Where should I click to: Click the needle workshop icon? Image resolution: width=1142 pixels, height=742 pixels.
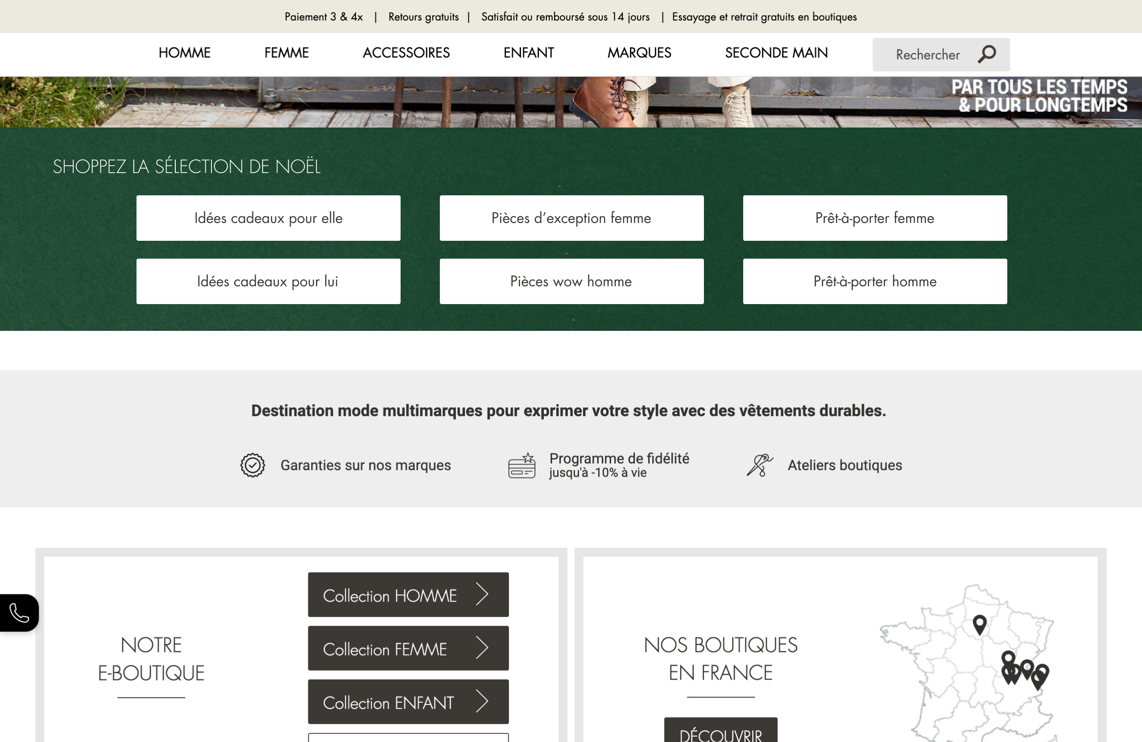pyautogui.click(x=760, y=465)
